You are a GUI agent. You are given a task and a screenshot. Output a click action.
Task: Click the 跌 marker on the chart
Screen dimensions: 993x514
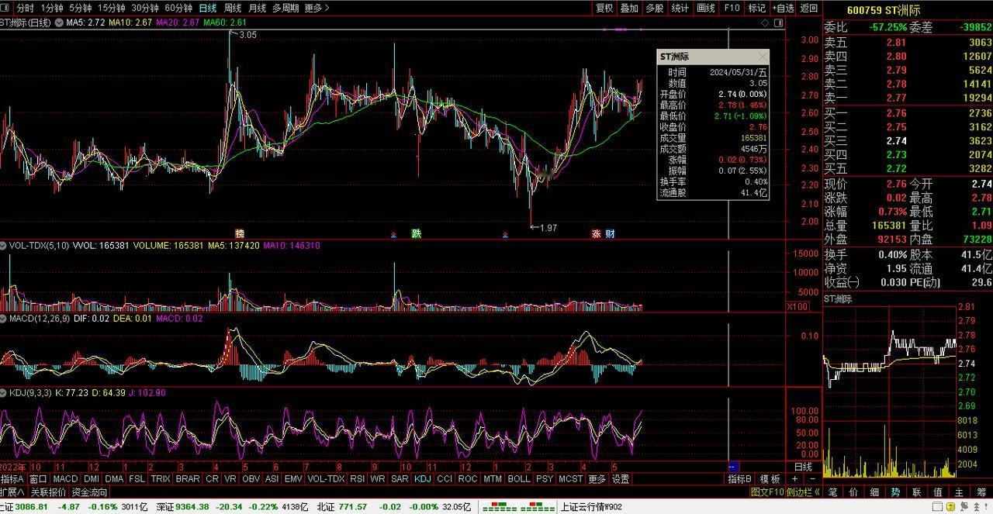416,233
